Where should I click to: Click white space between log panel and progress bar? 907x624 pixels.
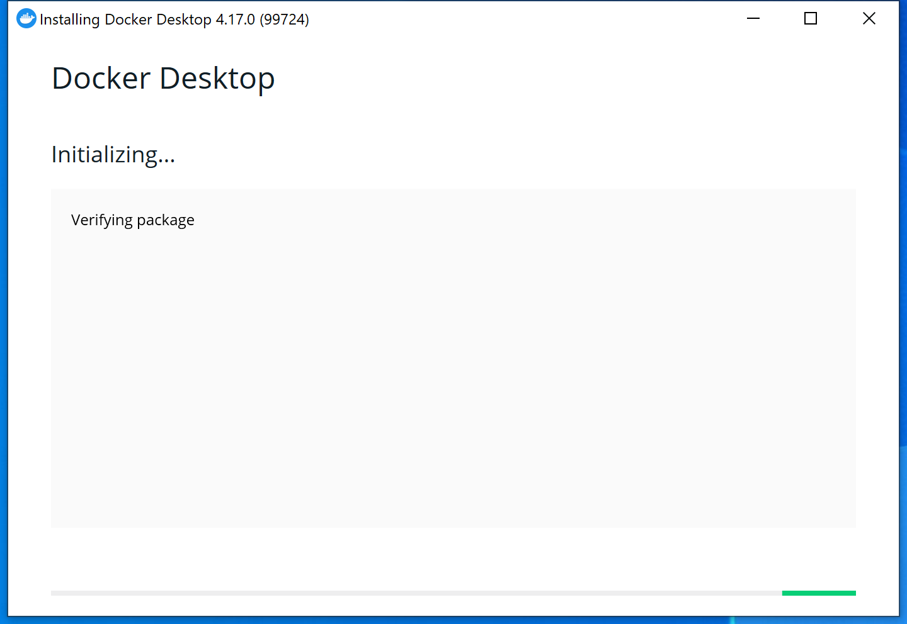point(453,559)
